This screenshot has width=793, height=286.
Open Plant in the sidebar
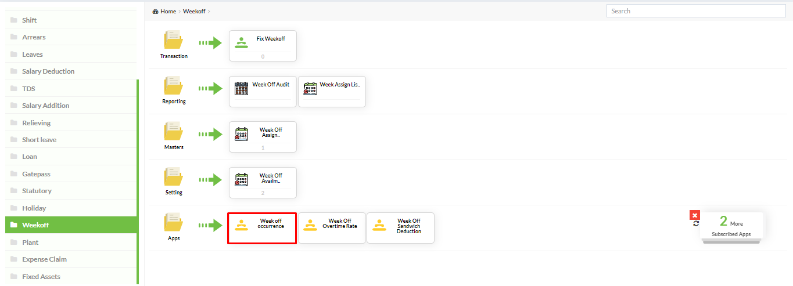pyautogui.click(x=71, y=242)
